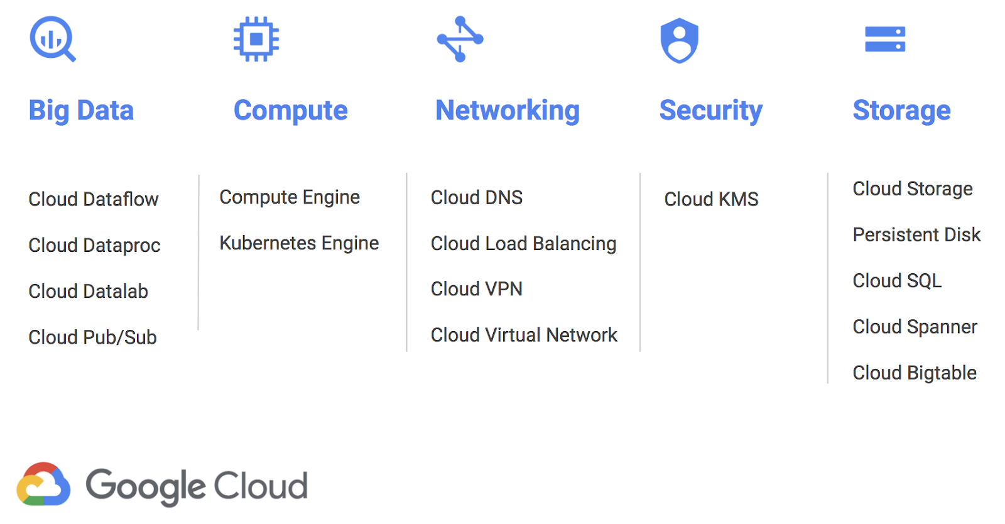Open Compute Engine
Viewport: 1005px width, 524px height.
pos(290,197)
